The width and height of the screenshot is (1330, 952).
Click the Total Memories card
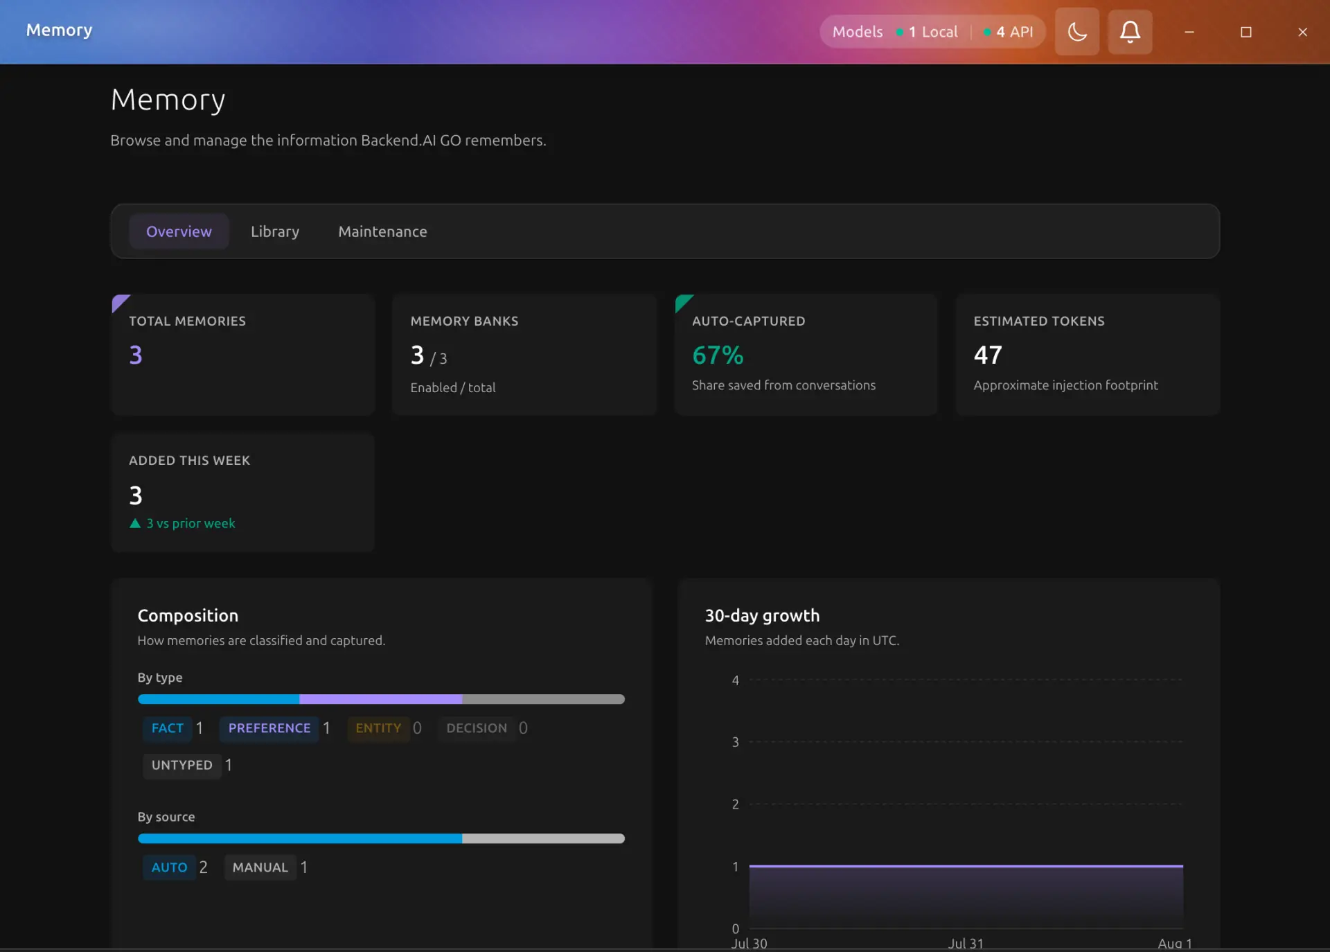coord(242,355)
